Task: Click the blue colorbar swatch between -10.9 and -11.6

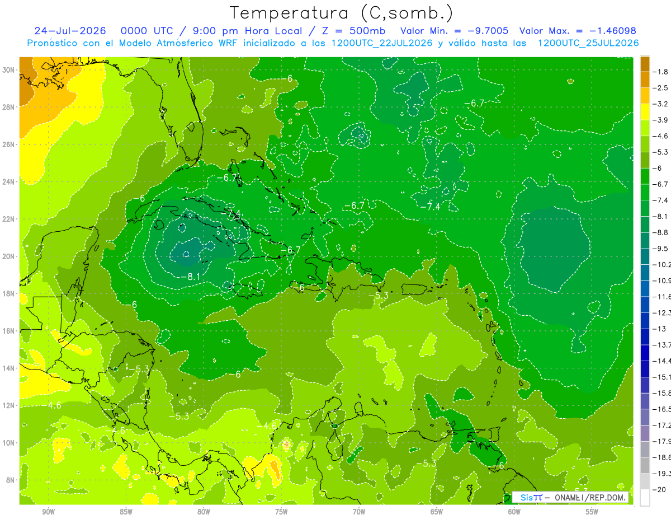Action: point(645,288)
